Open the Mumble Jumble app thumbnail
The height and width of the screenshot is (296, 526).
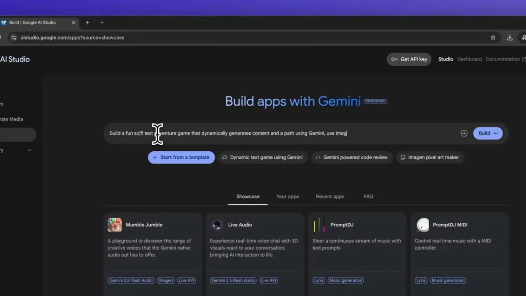(115, 225)
